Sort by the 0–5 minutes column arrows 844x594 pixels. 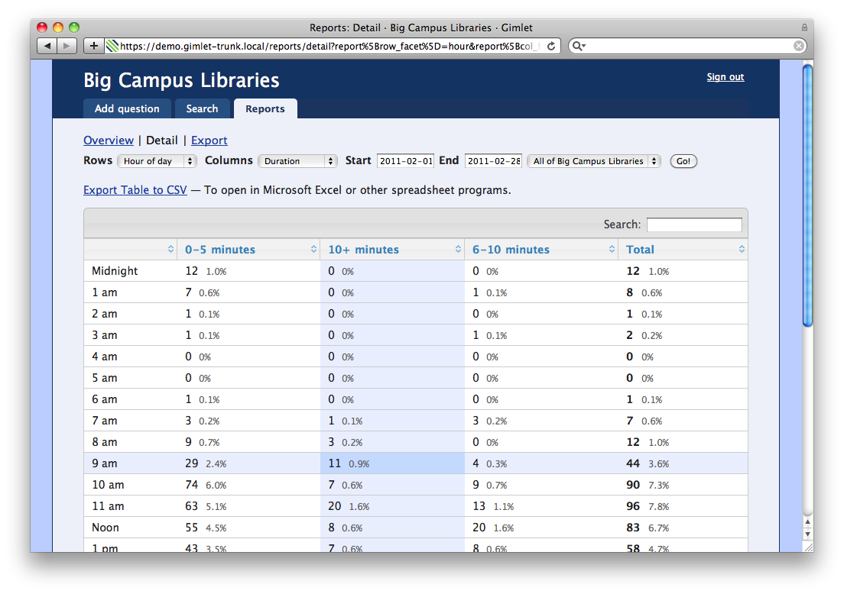pos(313,249)
